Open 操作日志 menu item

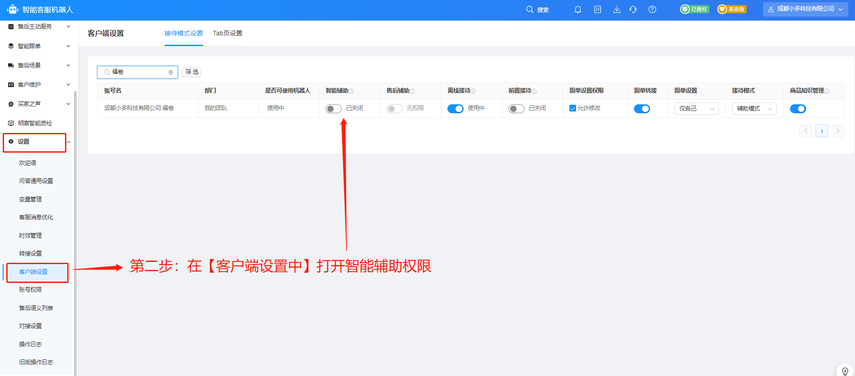[30, 345]
